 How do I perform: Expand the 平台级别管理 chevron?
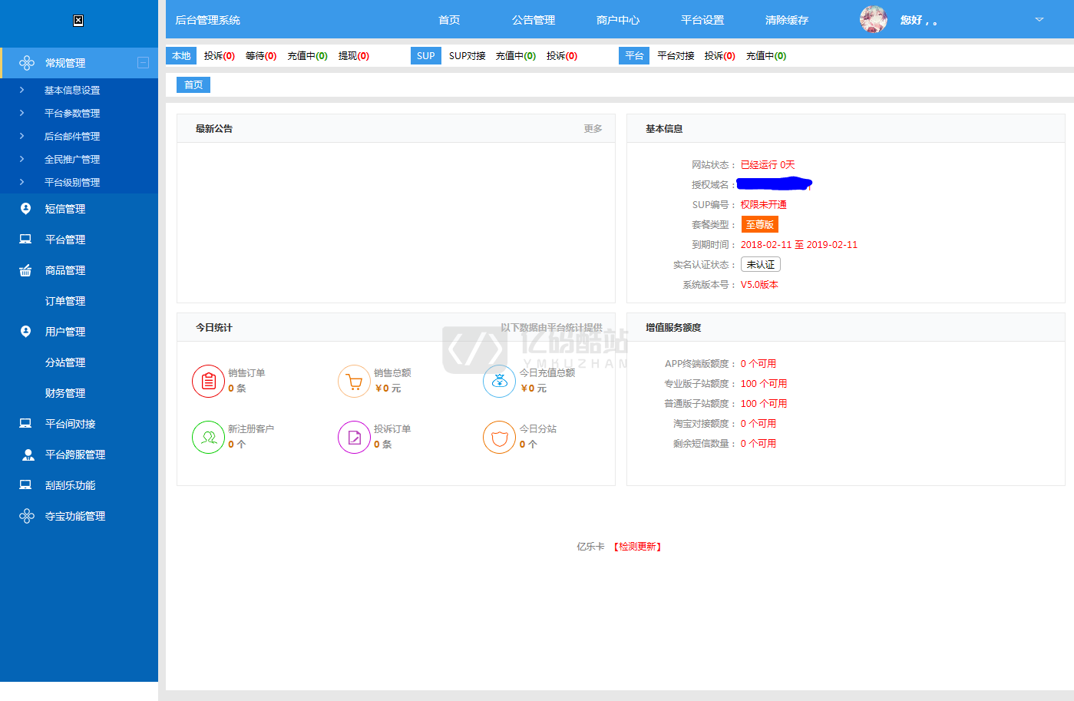(21, 182)
